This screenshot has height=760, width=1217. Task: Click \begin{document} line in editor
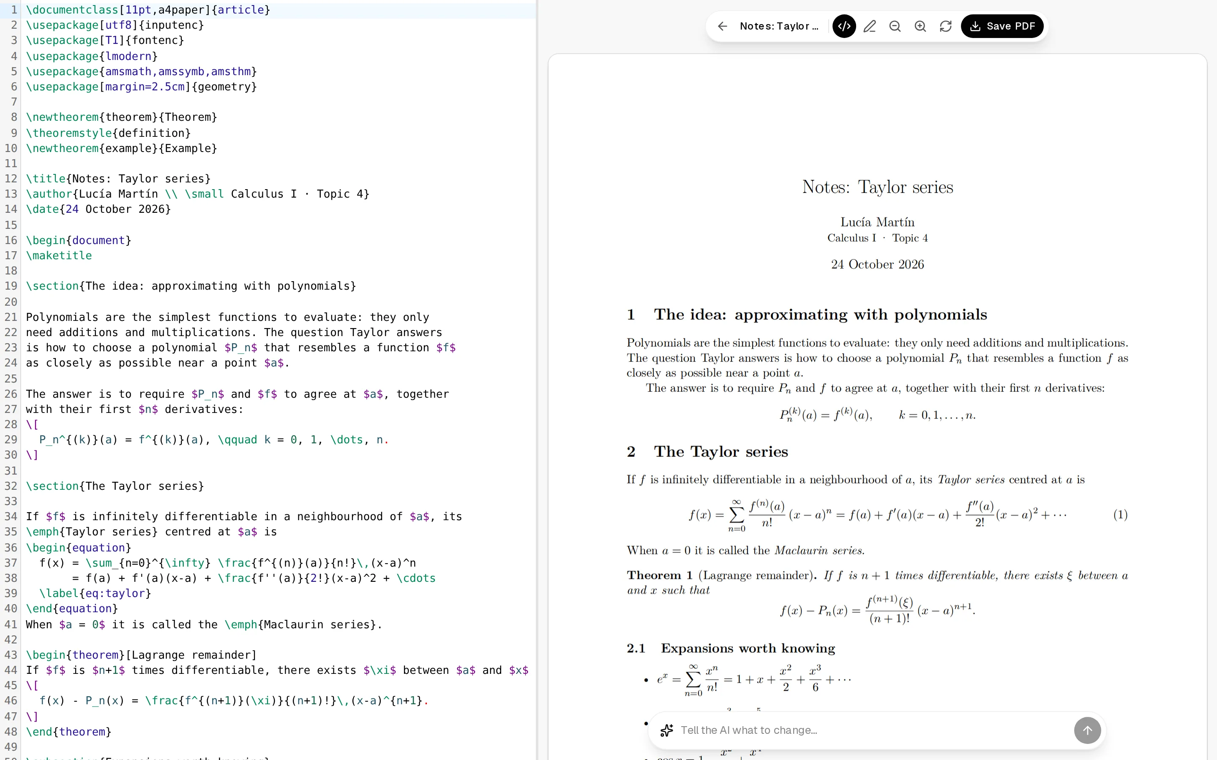point(79,240)
